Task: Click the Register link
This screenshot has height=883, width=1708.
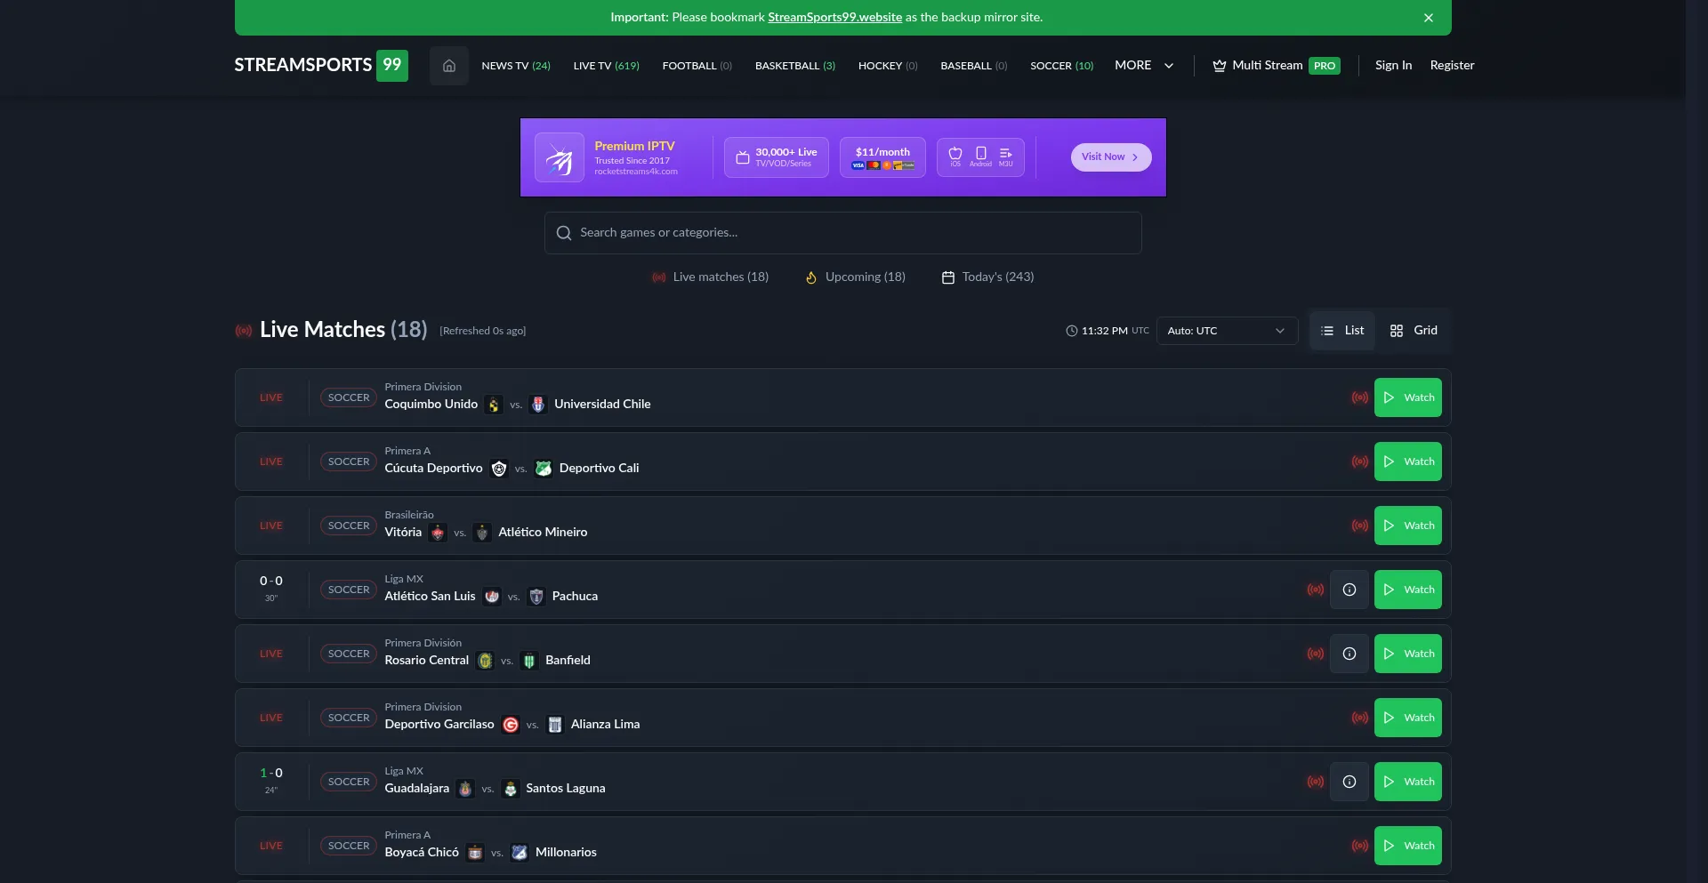Action: point(1452,66)
